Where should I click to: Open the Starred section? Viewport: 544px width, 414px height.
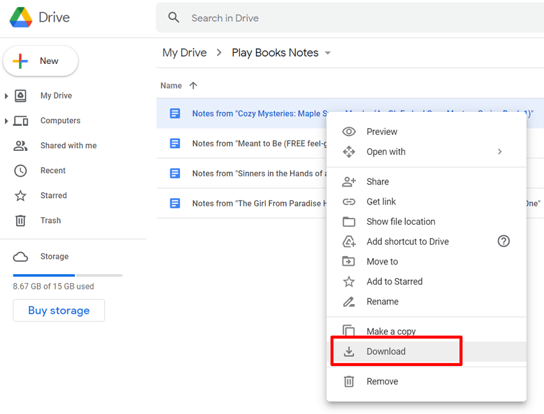click(53, 195)
